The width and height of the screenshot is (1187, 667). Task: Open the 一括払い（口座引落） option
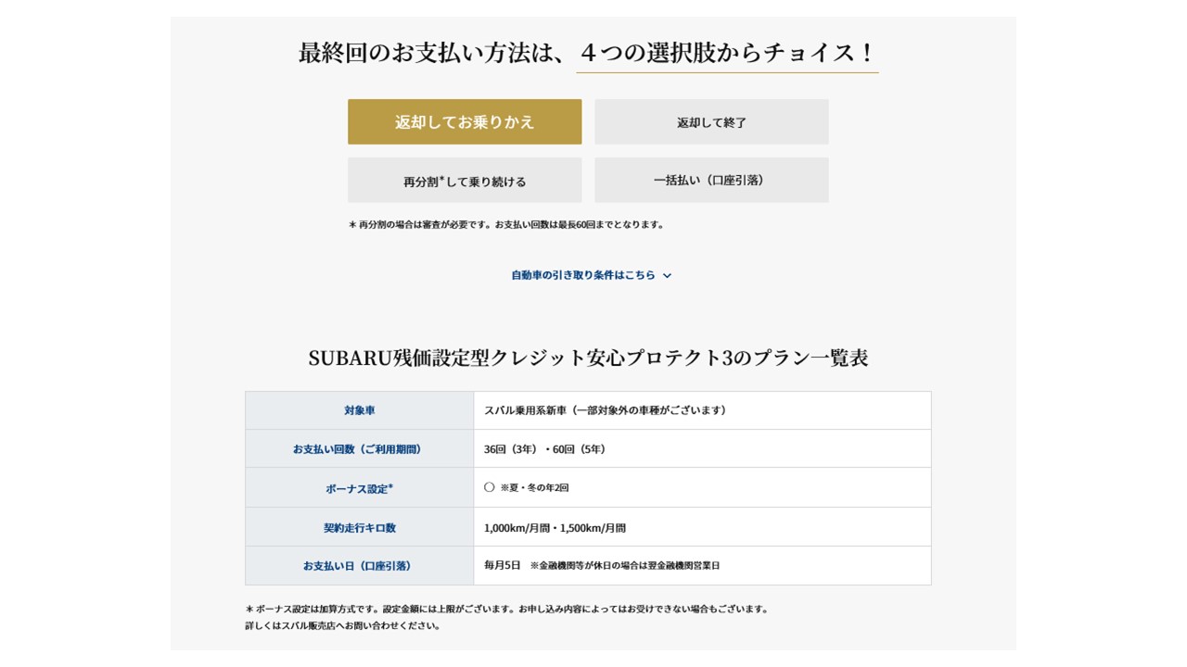point(711,181)
